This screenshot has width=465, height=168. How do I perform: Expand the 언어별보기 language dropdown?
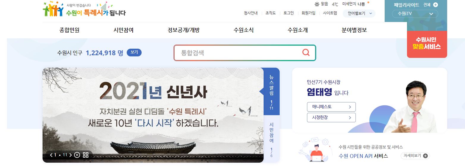pos(359,13)
